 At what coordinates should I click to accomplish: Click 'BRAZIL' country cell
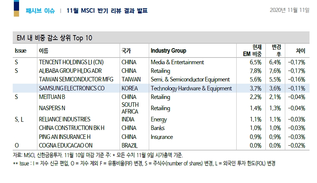[130, 145]
